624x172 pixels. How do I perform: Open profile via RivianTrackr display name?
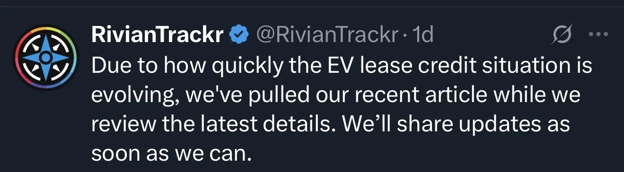tap(158, 34)
